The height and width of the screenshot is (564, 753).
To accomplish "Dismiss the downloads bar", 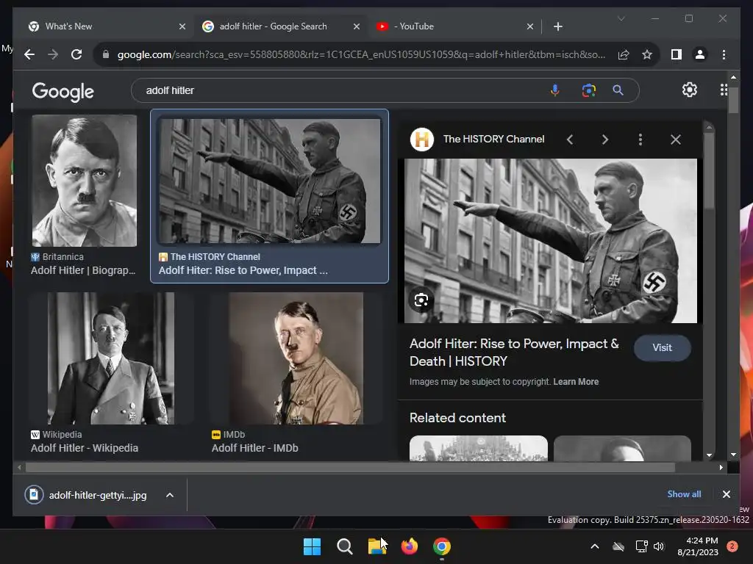I will click(x=726, y=494).
